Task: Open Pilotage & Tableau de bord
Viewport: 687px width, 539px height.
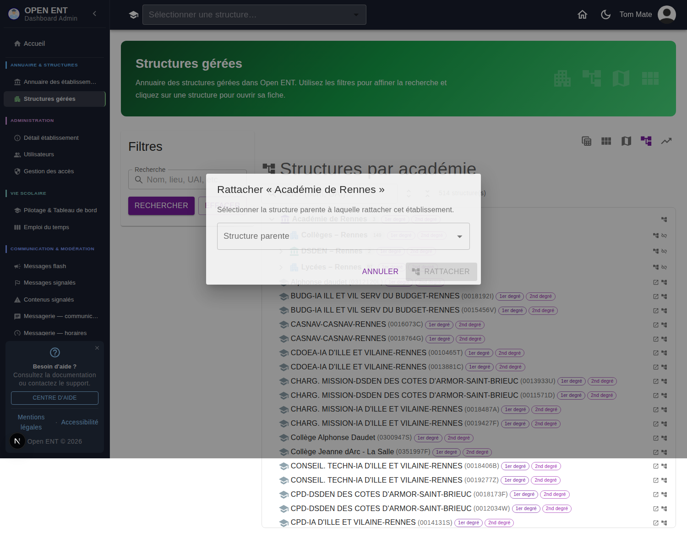Action: point(55,210)
